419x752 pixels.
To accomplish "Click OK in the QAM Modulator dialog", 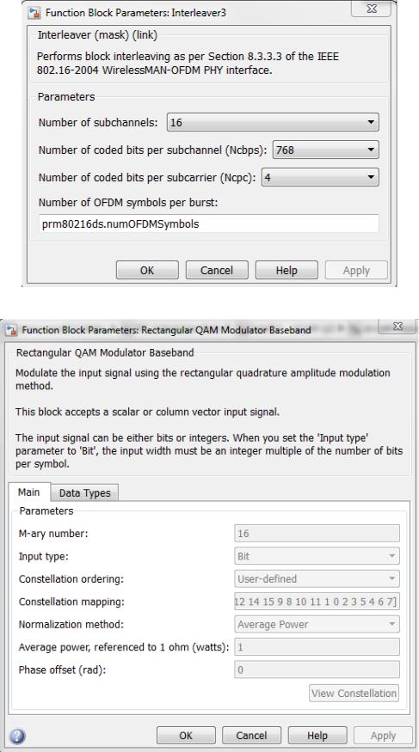I will point(186,735).
